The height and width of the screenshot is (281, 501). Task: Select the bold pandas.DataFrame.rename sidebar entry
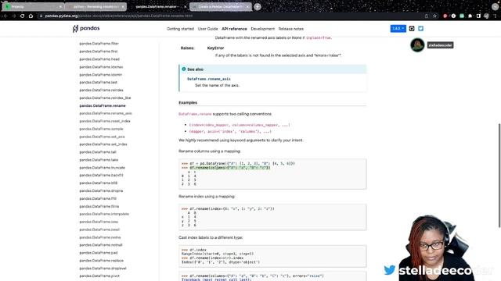103,105
